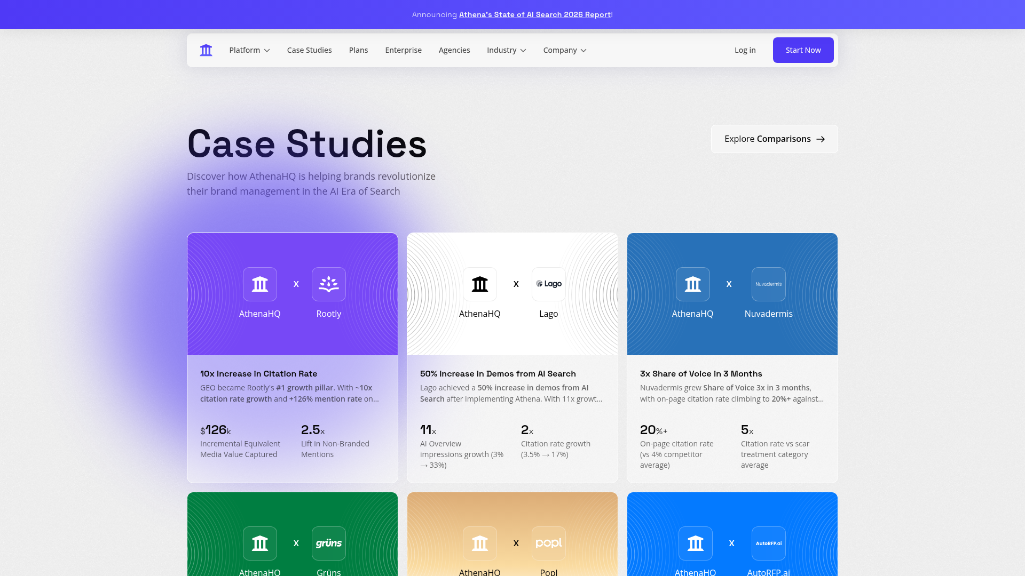This screenshot has height=576, width=1025.
Task: Click the AthenaHQ logo in the navbar
Action: point(206,50)
